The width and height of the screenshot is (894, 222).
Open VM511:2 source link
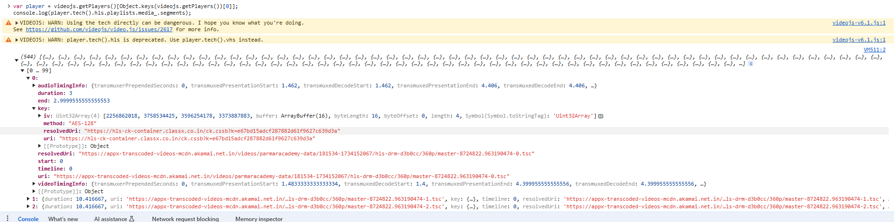pyautogui.click(x=874, y=50)
